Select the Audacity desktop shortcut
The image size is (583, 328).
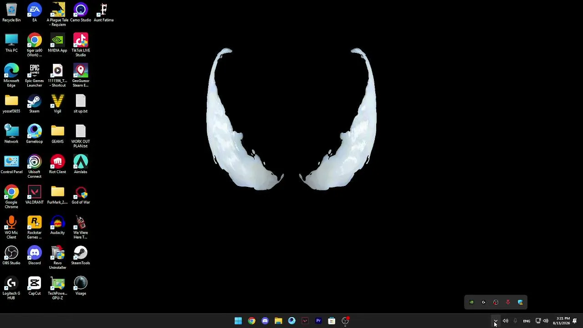pyautogui.click(x=57, y=225)
